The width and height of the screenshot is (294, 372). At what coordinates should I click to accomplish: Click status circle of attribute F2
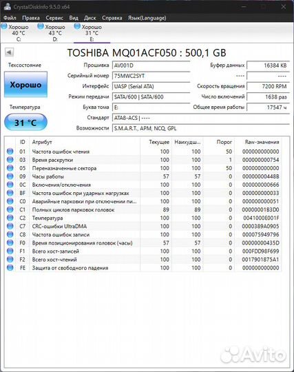point(10,259)
